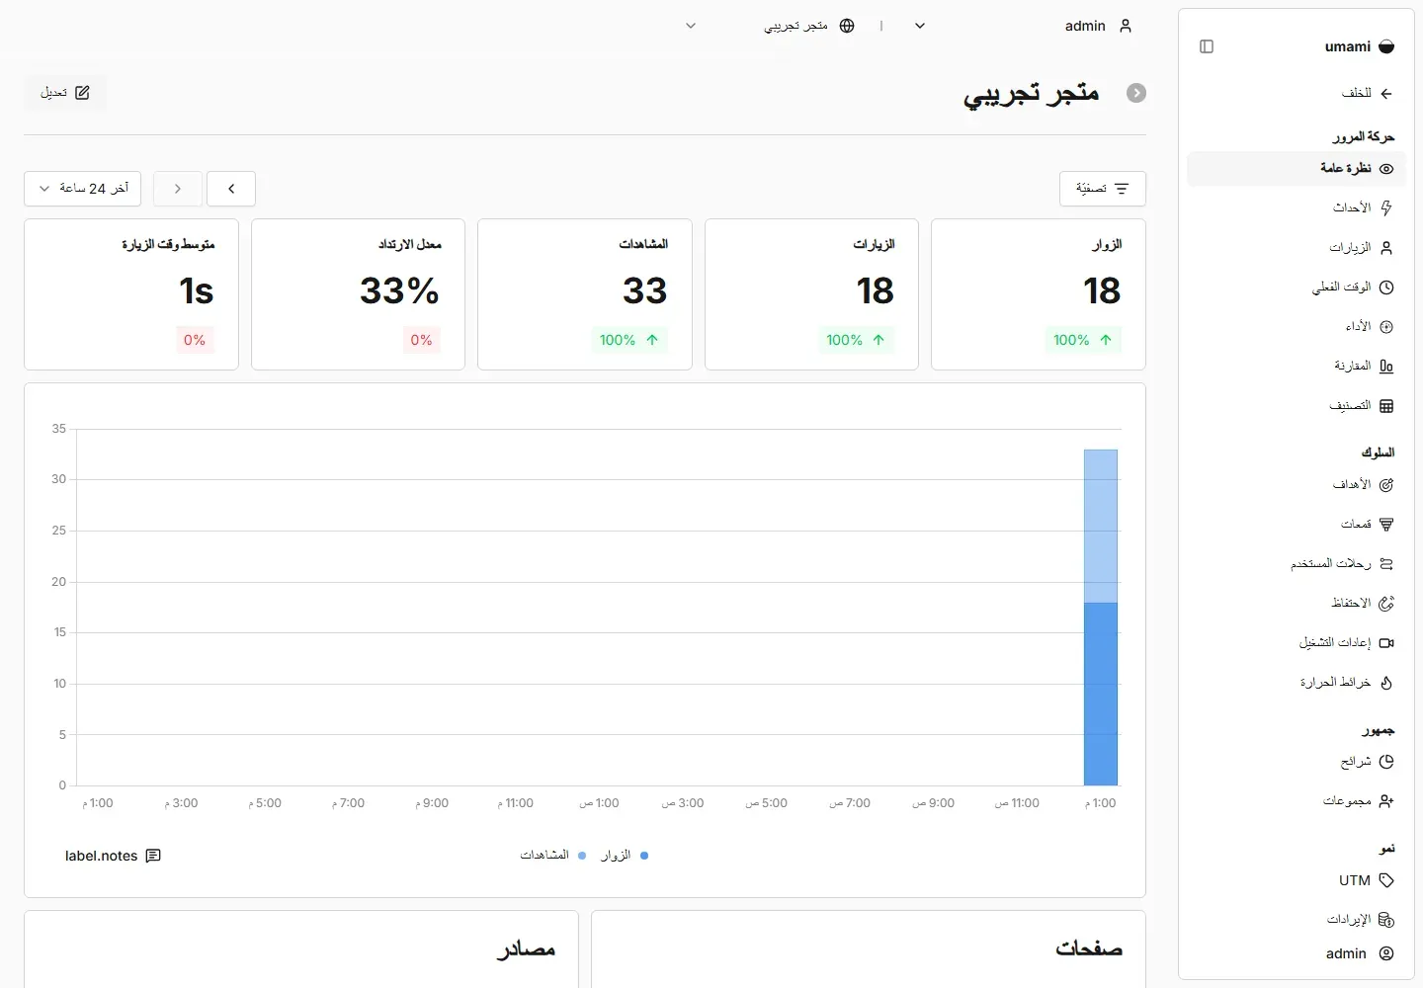
Task: Toggle المشاهدات series in chart legend
Action: [x=553, y=856]
